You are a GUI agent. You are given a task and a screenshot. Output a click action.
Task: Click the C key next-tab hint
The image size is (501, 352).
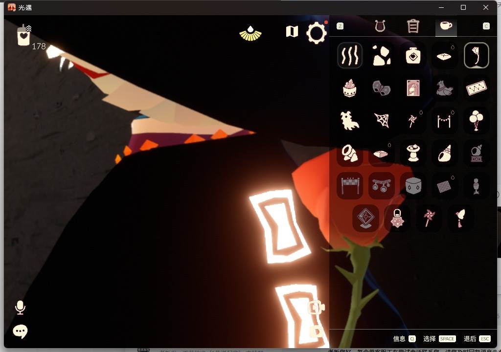[486, 26]
